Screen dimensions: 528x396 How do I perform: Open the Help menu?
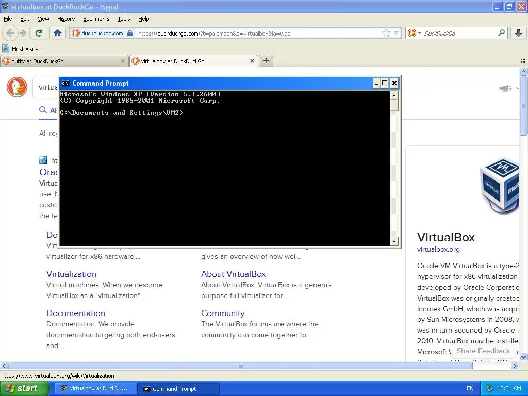pos(143,19)
